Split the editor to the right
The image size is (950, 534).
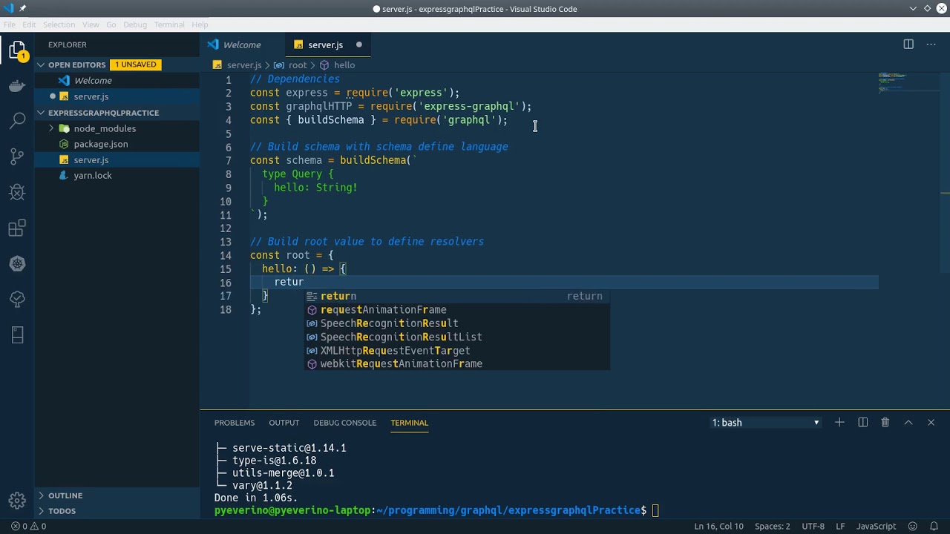coord(908,44)
